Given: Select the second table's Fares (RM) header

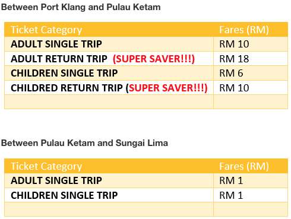Looking at the screenshot, I should point(244,166).
